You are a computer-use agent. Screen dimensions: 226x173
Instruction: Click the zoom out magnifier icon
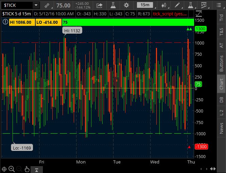click(19, 169)
